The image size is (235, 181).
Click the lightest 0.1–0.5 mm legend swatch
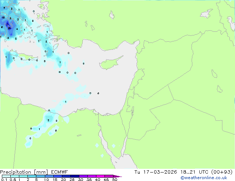6,176
